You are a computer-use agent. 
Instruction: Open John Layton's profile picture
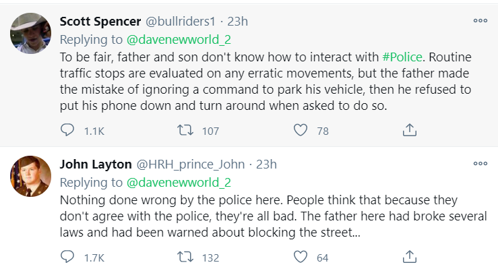coord(31,177)
